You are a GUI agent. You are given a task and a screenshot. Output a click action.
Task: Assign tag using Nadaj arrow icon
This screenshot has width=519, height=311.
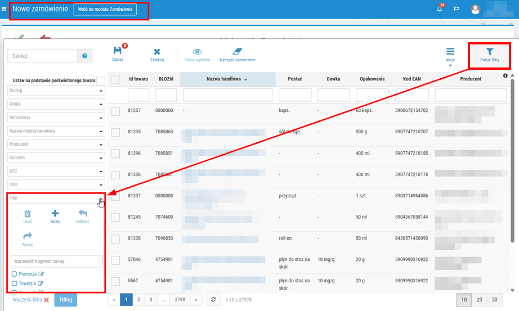[28, 236]
